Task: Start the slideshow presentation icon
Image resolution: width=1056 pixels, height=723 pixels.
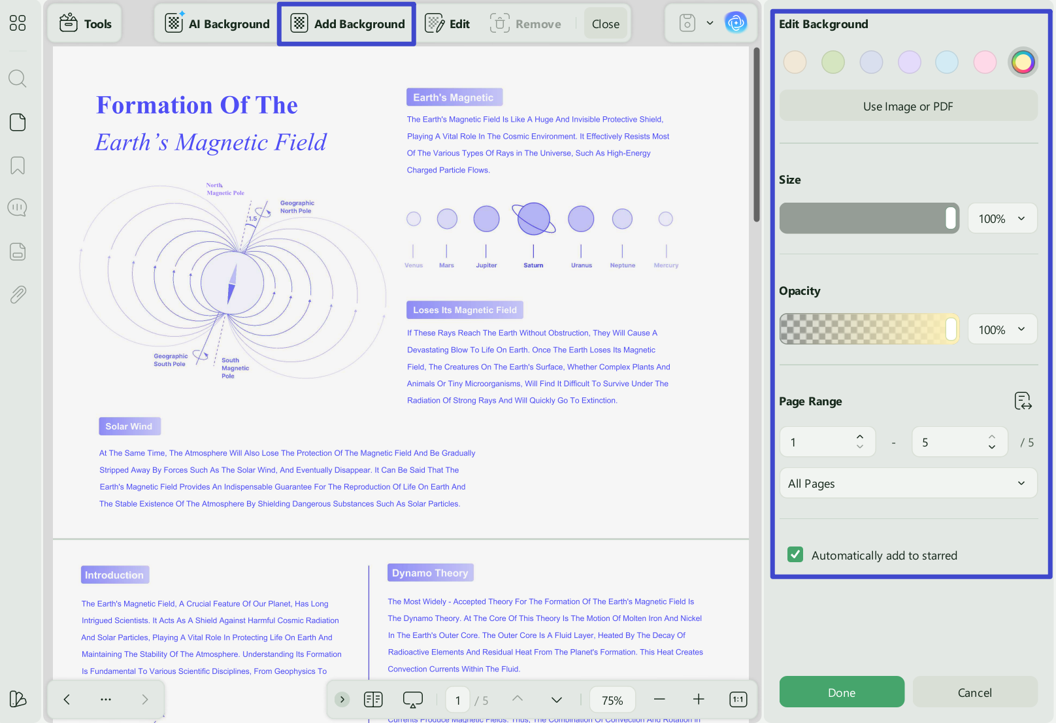Action: (413, 699)
